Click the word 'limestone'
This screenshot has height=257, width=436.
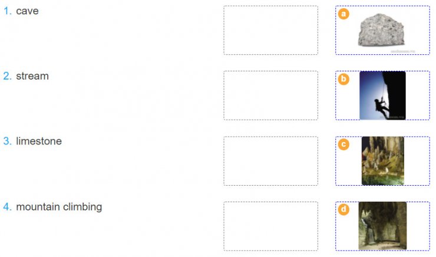click(x=39, y=141)
